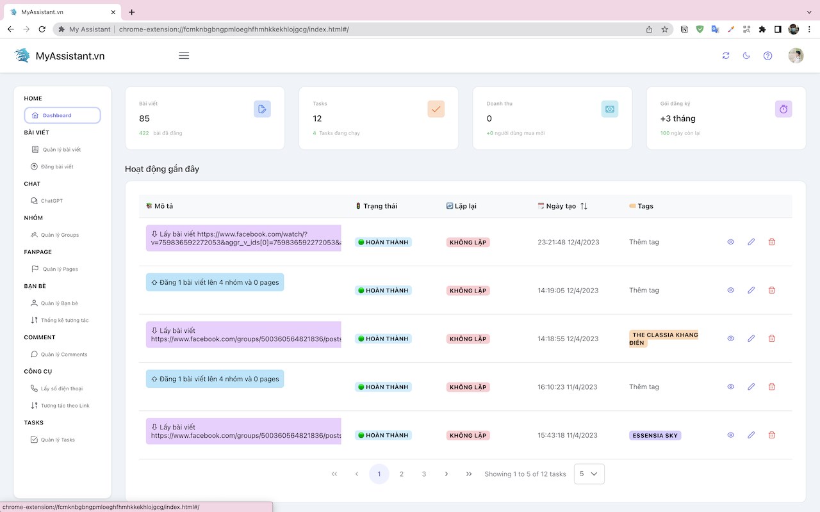Delete the task created 14:18:55 12/4/2023
820x512 pixels.
pyautogui.click(x=771, y=339)
